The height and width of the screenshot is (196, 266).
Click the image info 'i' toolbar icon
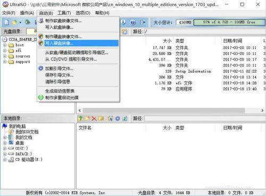[123, 22]
